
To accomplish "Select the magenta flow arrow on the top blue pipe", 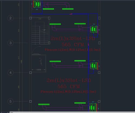I will [x=71, y=14].
